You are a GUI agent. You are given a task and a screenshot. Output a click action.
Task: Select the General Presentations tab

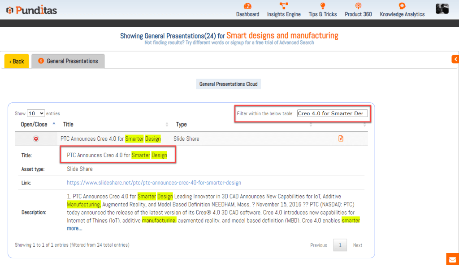[x=68, y=61]
